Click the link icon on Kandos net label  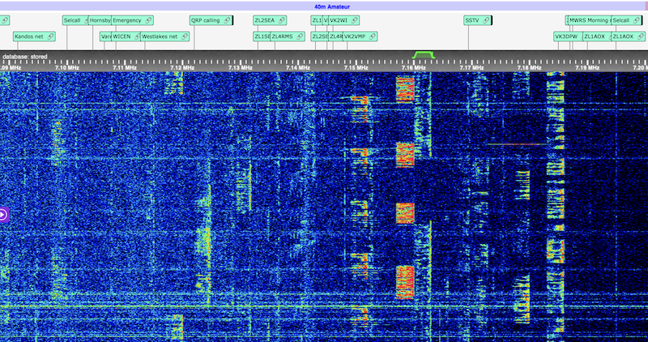pos(51,36)
